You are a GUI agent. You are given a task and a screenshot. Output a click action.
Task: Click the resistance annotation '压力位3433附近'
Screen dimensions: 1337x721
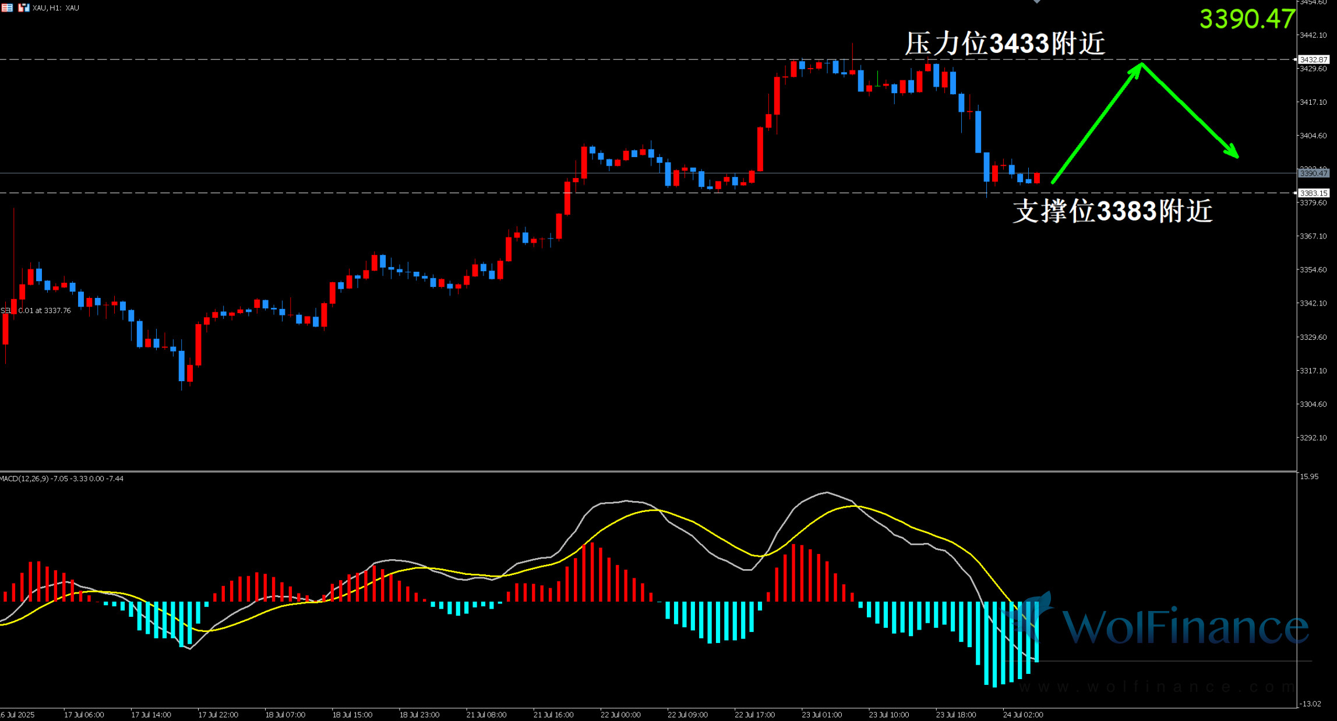(x=1005, y=44)
